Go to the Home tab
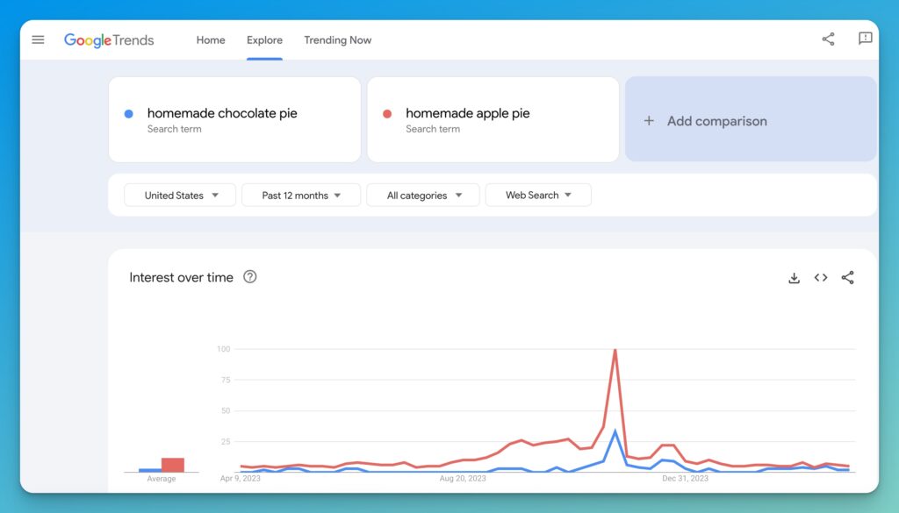This screenshot has width=899, height=513. 210,39
